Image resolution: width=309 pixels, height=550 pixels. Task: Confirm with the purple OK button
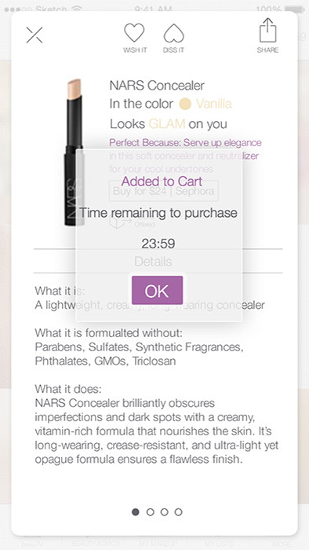coord(157,290)
